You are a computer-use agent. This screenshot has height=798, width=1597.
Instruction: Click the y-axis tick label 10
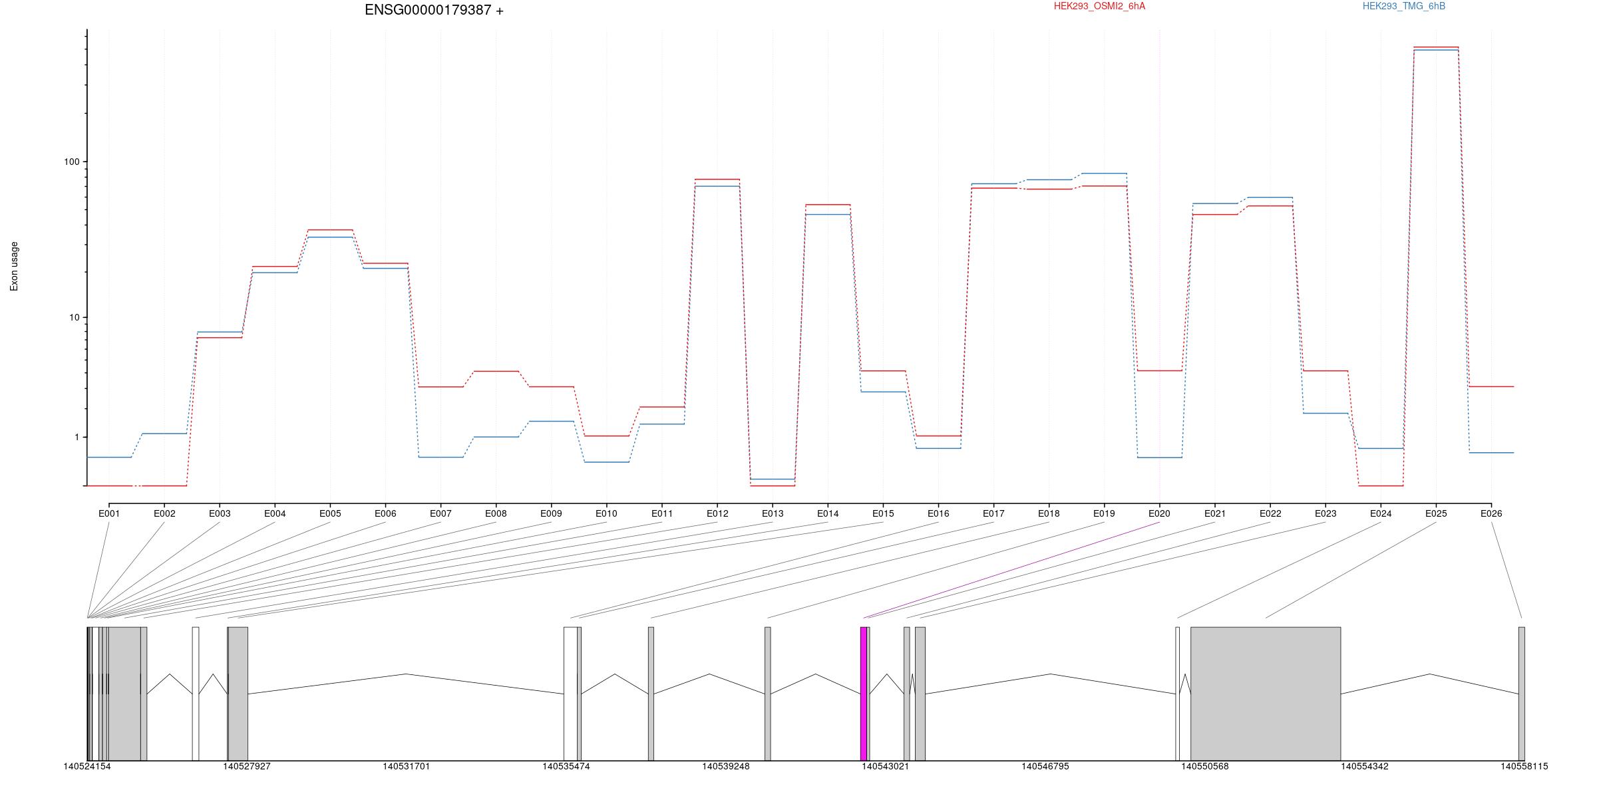(x=74, y=317)
